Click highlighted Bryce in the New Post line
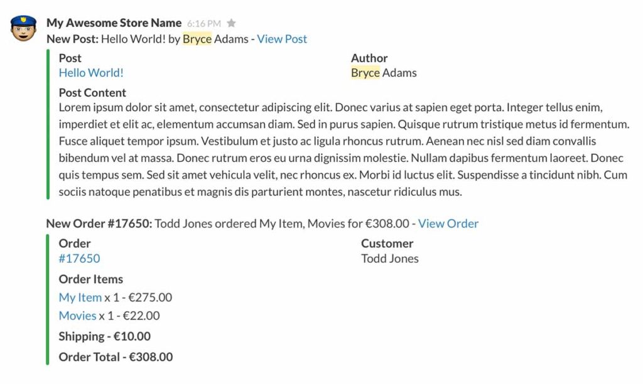This screenshot has width=643, height=384. pyautogui.click(x=197, y=39)
